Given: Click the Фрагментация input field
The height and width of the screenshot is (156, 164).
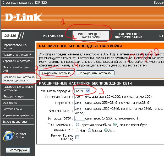Looking at the screenshot, I should 80,109.
